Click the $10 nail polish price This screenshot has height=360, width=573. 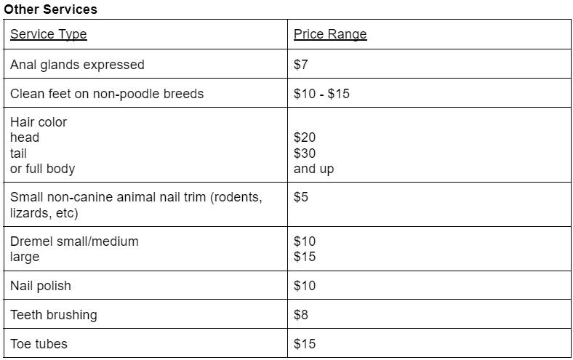click(305, 286)
